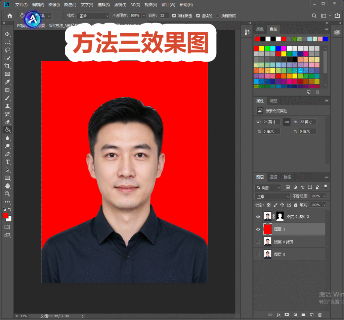Open Layers panel options menu
Viewport: 344px width, 320px height.
point(327,177)
